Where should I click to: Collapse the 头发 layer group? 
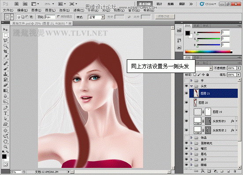[191, 86]
